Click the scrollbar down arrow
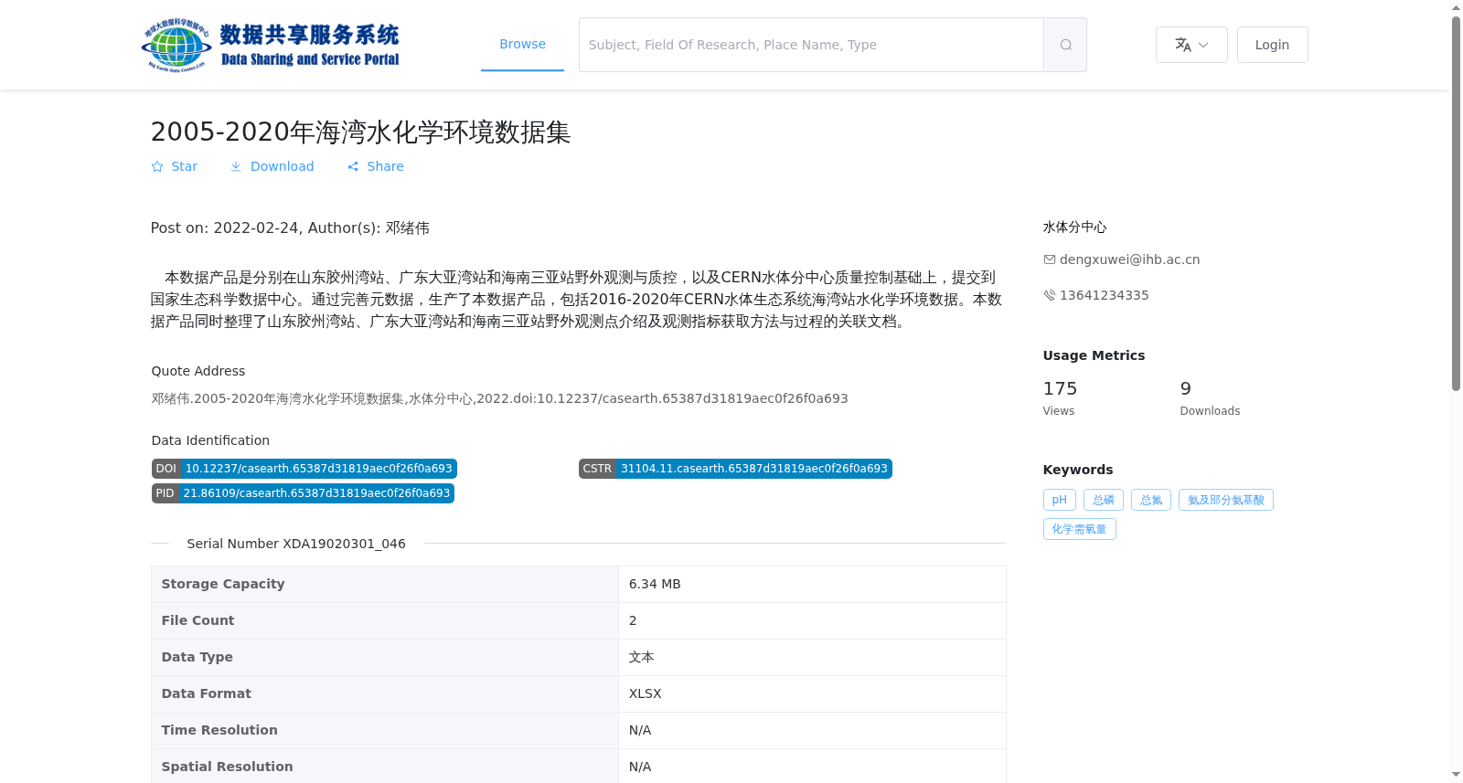The image size is (1463, 783). coord(1456,775)
